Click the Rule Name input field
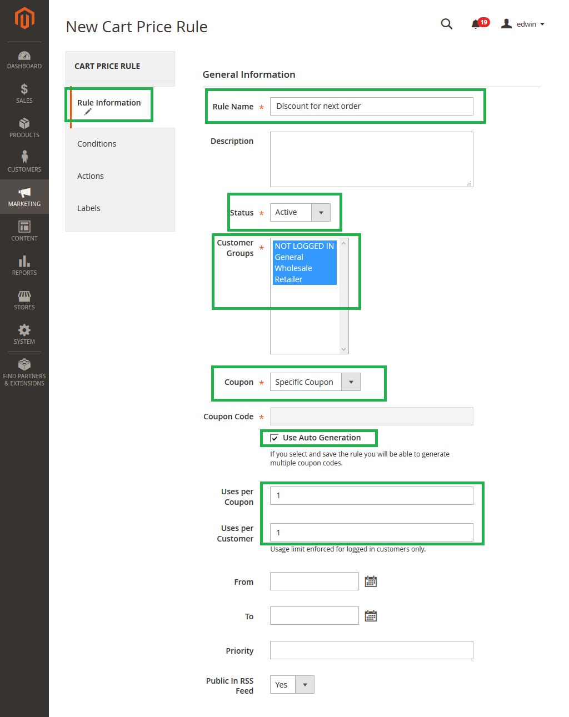The image size is (569, 717). tap(371, 106)
